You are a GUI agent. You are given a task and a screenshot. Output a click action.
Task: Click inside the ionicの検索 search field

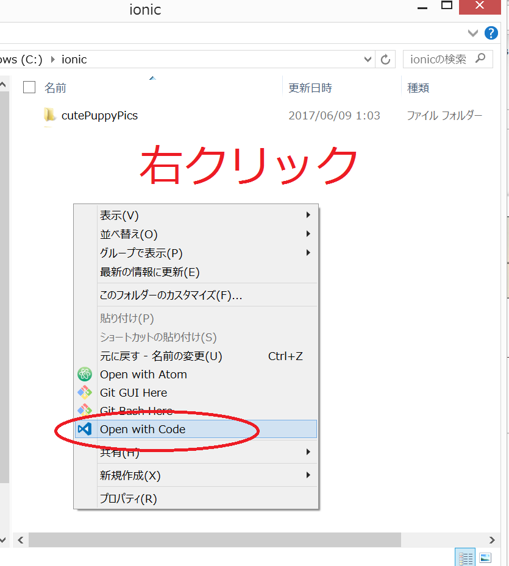[x=439, y=59]
